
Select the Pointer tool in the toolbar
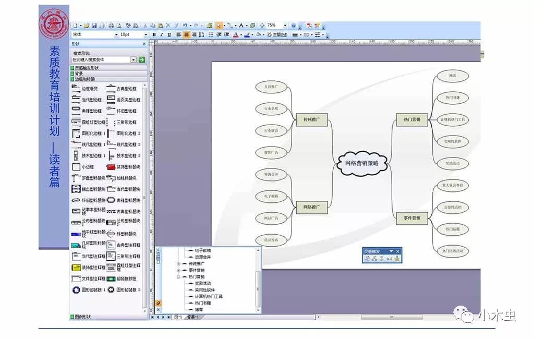pyautogui.click(x=219, y=26)
